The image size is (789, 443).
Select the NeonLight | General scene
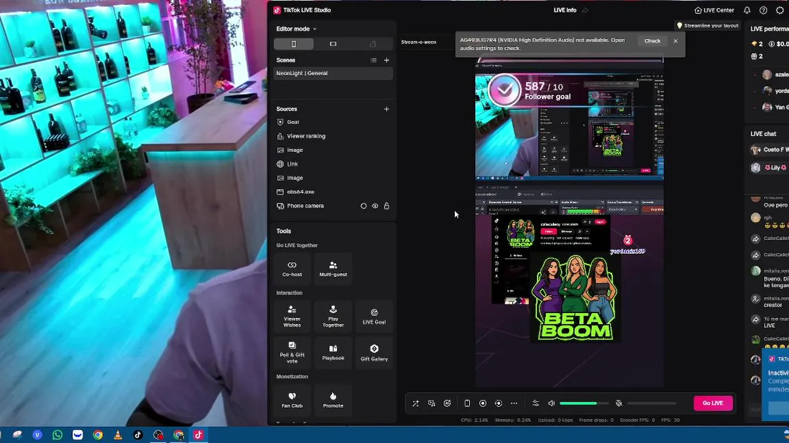[x=333, y=73]
